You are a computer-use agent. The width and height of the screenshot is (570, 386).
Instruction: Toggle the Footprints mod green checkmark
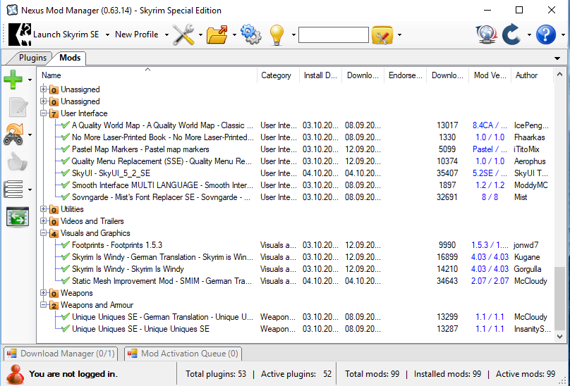66,245
